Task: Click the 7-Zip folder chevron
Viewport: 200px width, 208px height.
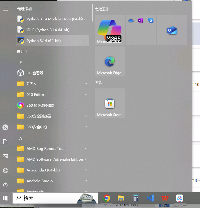Action: click(86, 84)
